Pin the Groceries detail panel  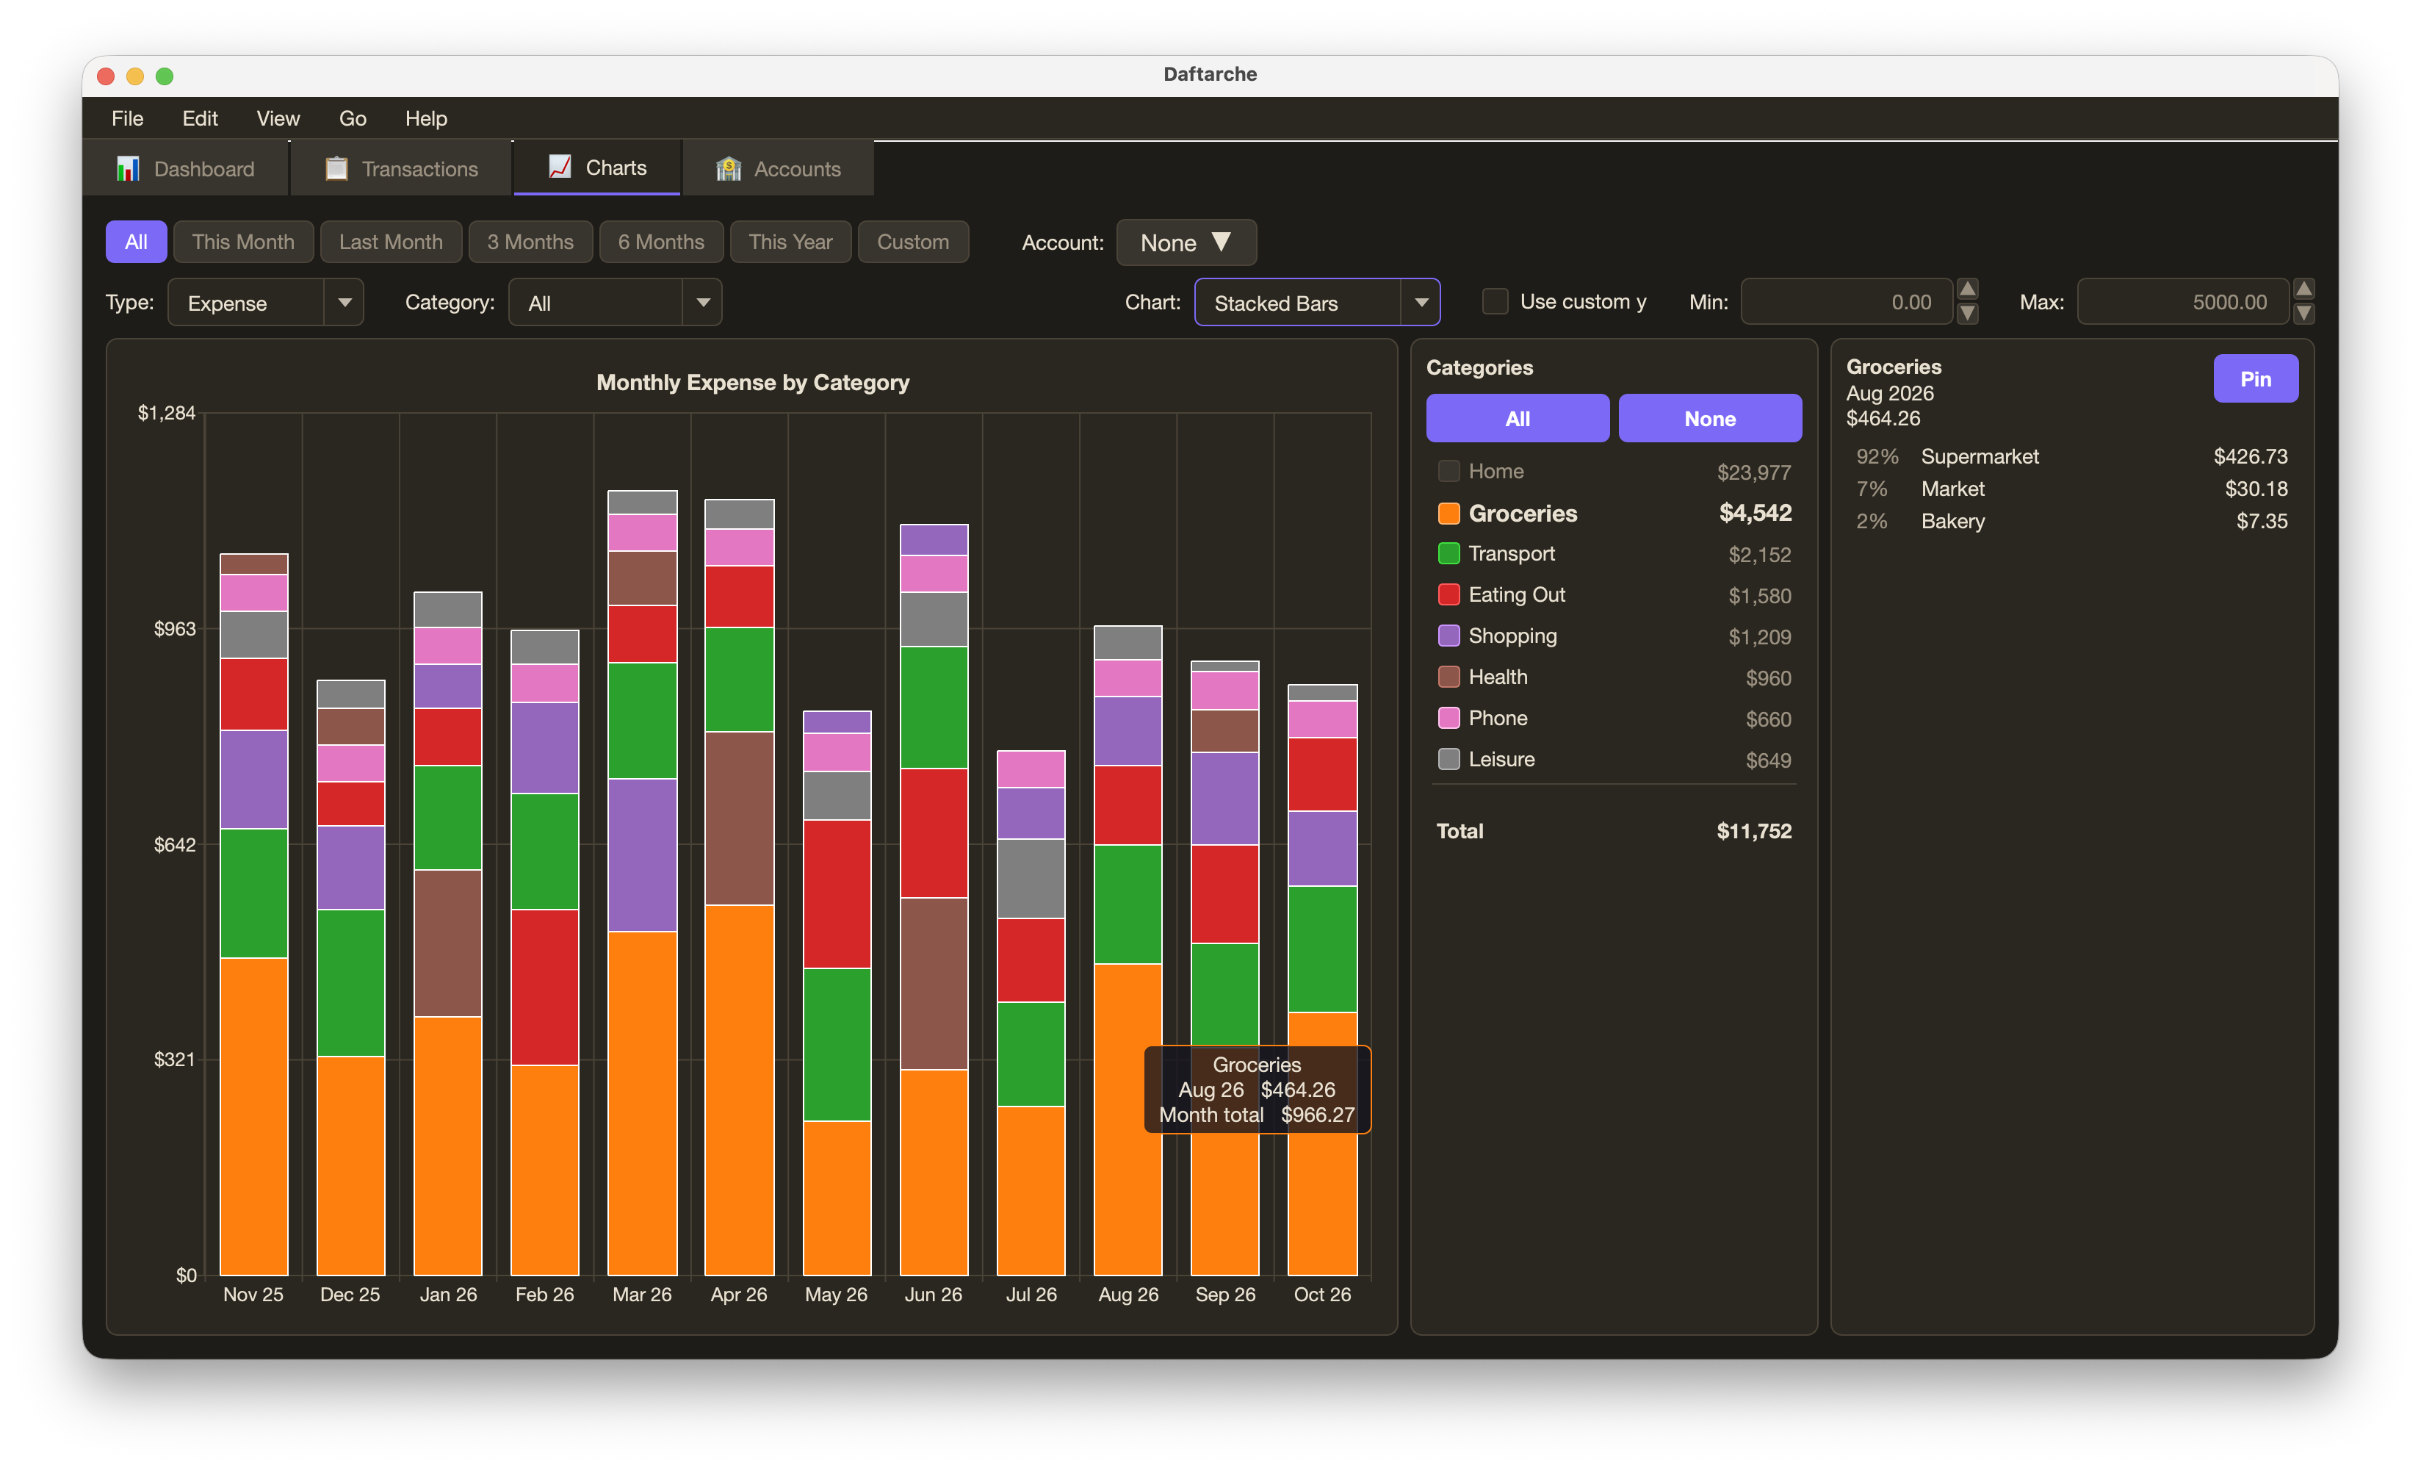point(2255,379)
